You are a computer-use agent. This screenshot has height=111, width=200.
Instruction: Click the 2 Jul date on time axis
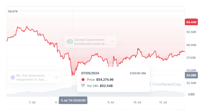[32, 102]
